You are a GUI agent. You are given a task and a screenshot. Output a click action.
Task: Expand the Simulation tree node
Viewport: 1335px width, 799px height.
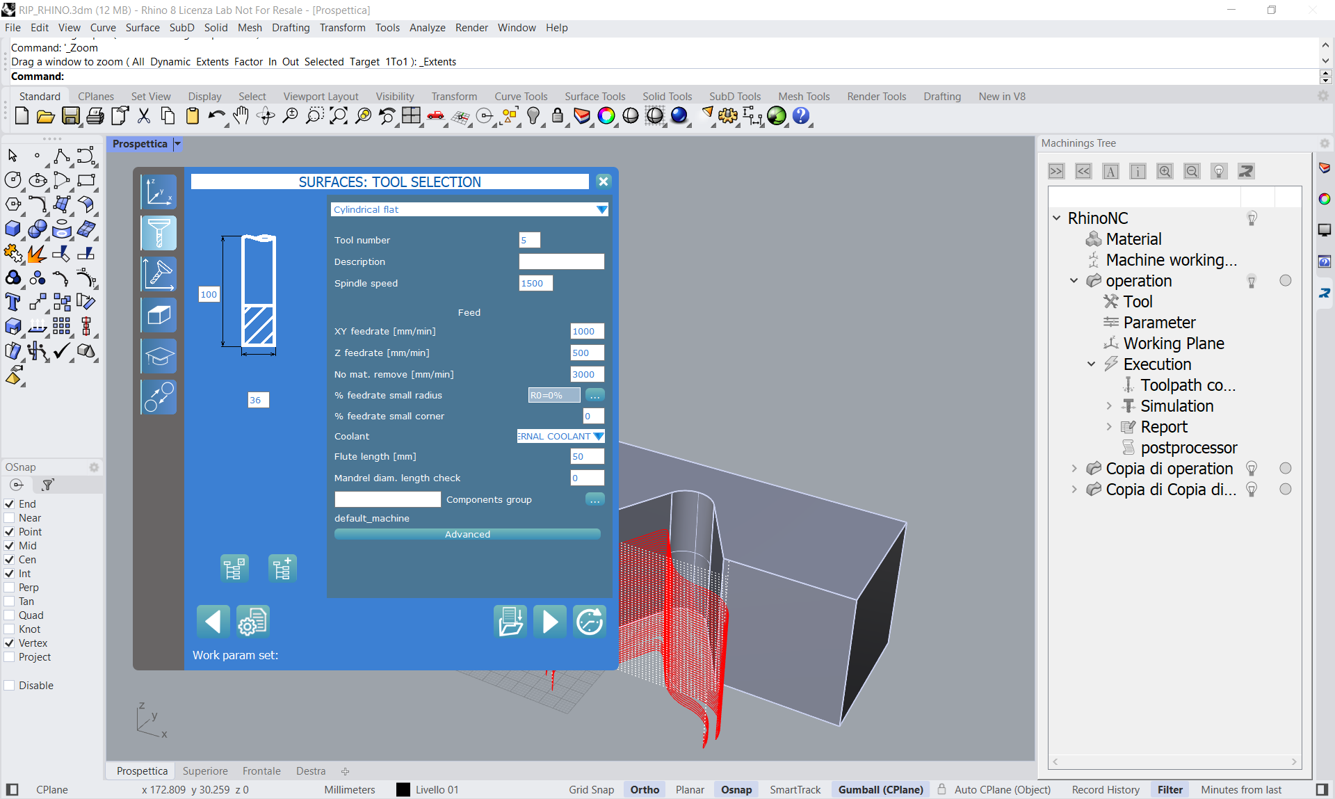click(x=1109, y=405)
